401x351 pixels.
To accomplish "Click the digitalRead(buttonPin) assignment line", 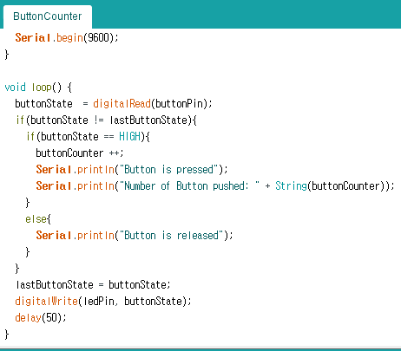I will (x=114, y=103).
